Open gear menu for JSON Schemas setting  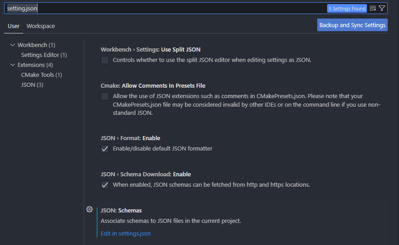(x=89, y=209)
